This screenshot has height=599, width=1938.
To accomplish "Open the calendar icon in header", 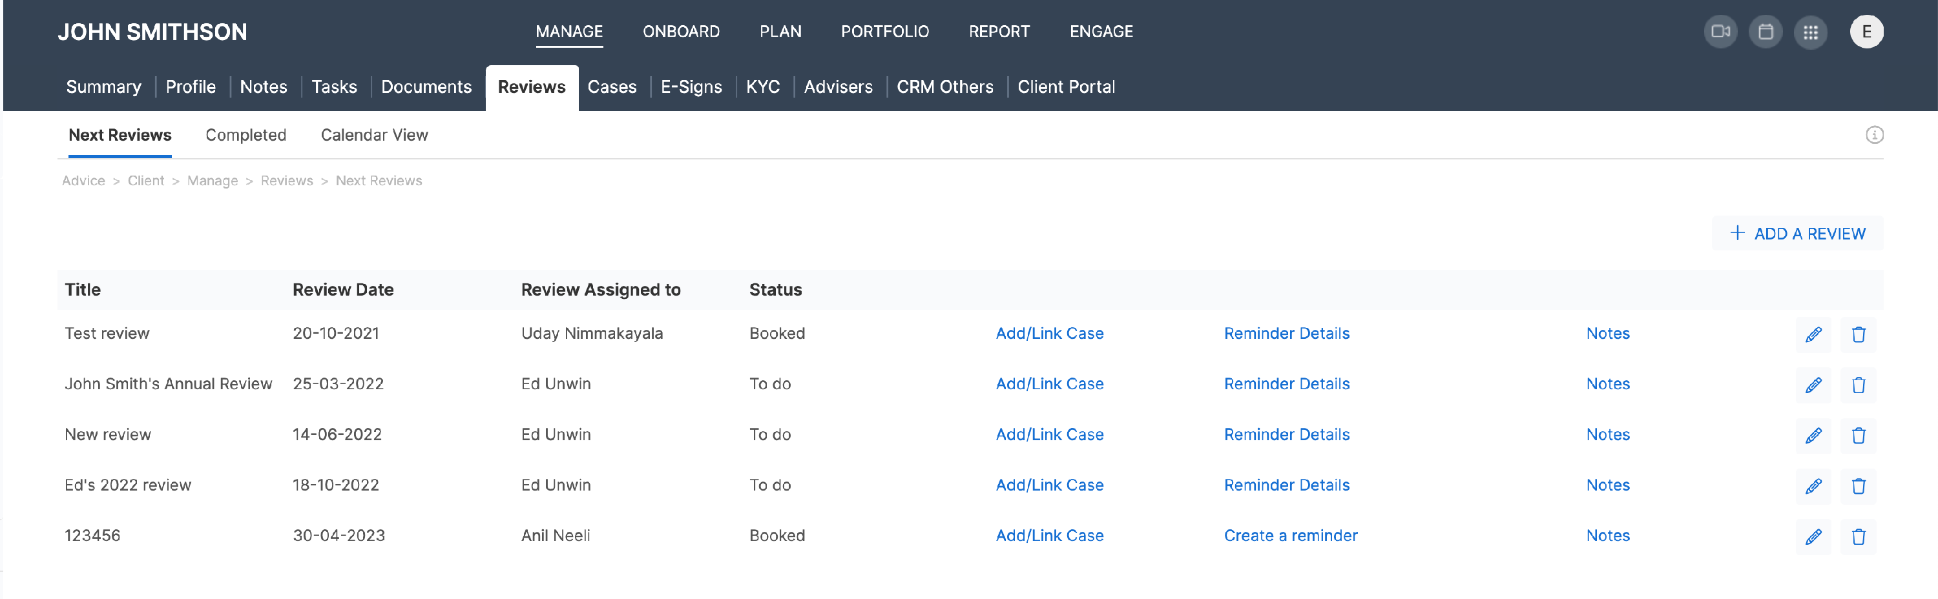I will [x=1765, y=32].
